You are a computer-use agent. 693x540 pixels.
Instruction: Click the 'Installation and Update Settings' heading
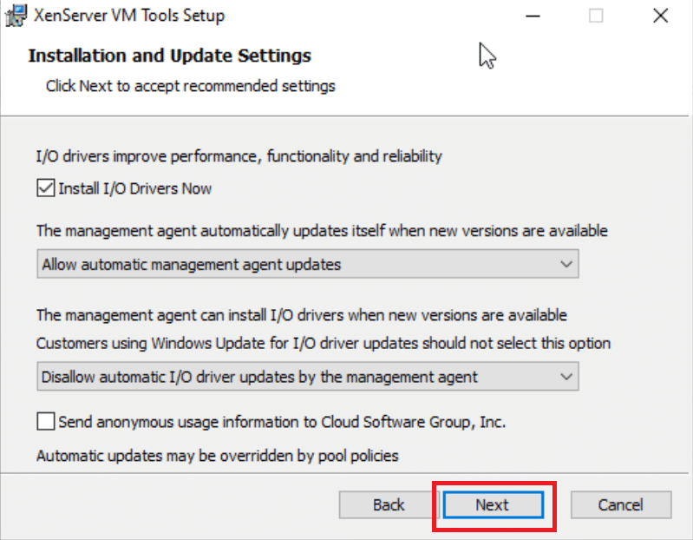(x=169, y=56)
